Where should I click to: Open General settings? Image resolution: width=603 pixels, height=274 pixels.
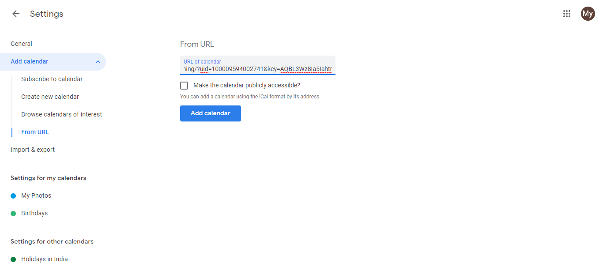[21, 44]
